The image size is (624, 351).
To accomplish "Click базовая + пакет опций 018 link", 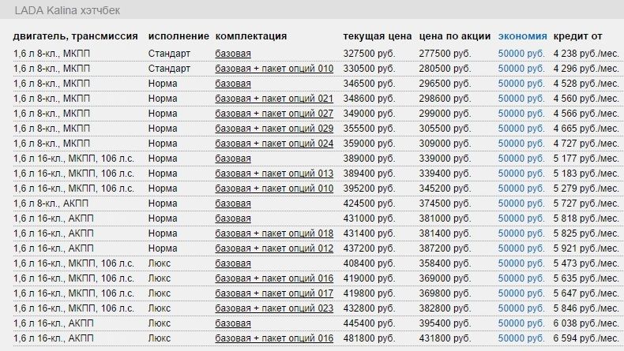I will pos(274,233).
